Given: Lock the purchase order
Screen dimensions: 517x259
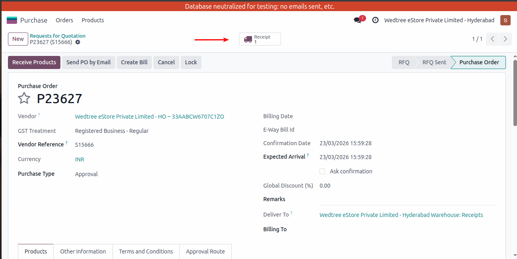Looking at the screenshot, I should [191, 62].
